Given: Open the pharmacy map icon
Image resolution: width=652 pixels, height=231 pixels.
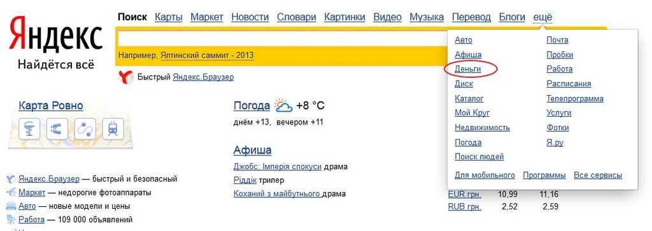Looking at the screenshot, I should coord(29,129).
